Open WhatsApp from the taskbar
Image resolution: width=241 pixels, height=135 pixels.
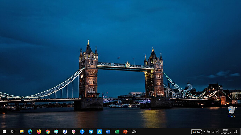tap(100, 132)
